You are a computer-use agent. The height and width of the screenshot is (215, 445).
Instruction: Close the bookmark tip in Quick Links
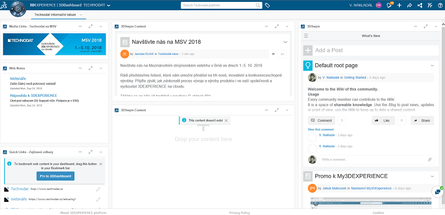(101, 164)
